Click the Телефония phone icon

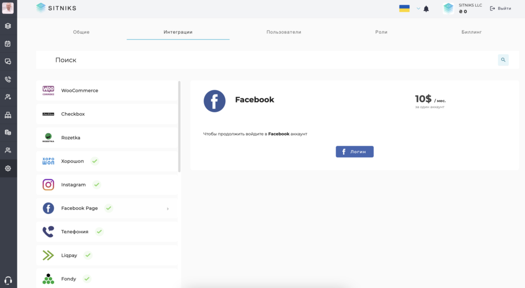coord(48,231)
